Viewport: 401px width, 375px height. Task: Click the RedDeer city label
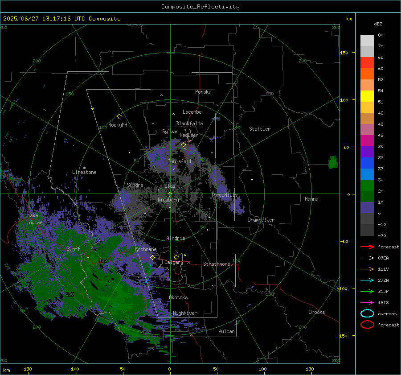pyautogui.click(x=189, y=135)
